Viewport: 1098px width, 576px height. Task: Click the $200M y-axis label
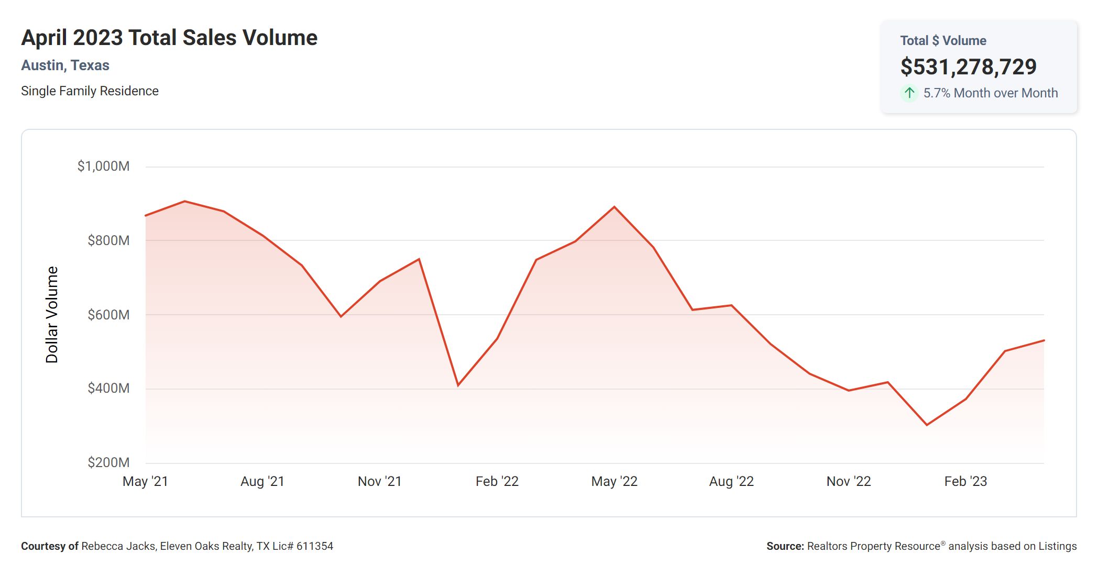[x=108, y=462]
